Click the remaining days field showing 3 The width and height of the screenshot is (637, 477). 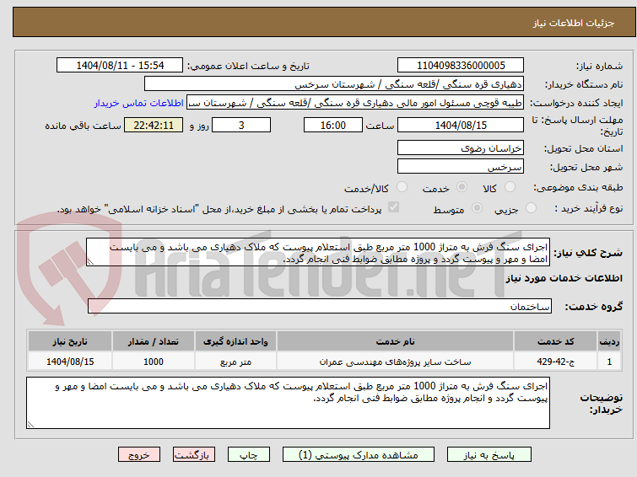[x=241, y=125]
